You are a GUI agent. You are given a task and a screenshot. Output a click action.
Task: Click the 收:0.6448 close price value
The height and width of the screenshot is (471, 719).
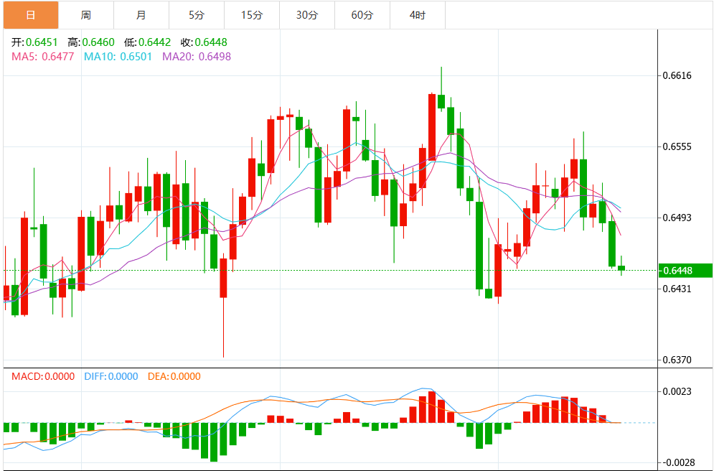[204, 42]
